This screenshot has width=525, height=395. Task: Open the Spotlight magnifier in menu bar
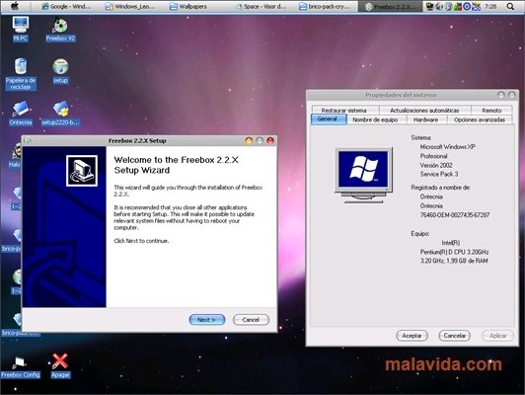(x=510, y=6)
